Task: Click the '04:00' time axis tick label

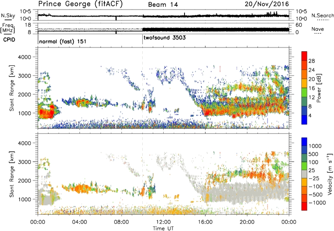Action: pos(80,222)
